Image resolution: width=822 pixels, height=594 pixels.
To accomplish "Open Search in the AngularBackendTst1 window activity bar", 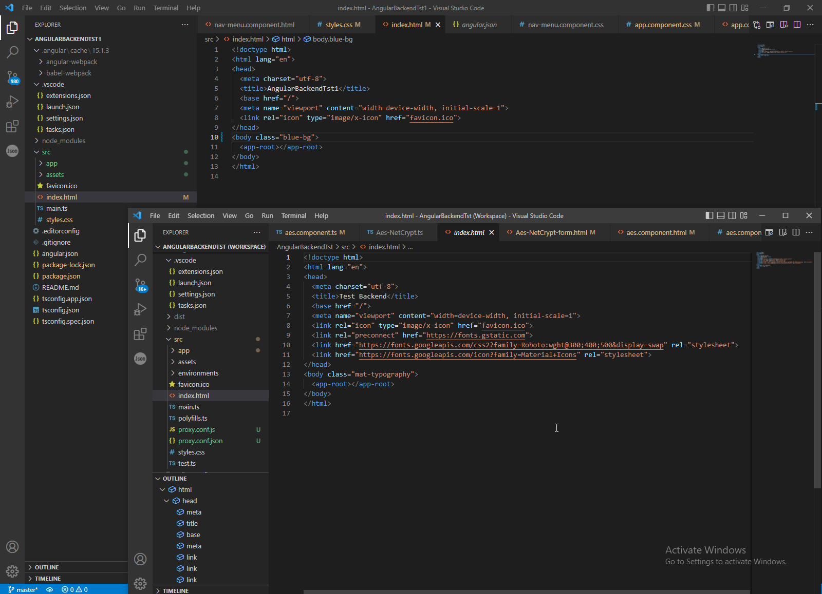I will pos(12,52).
